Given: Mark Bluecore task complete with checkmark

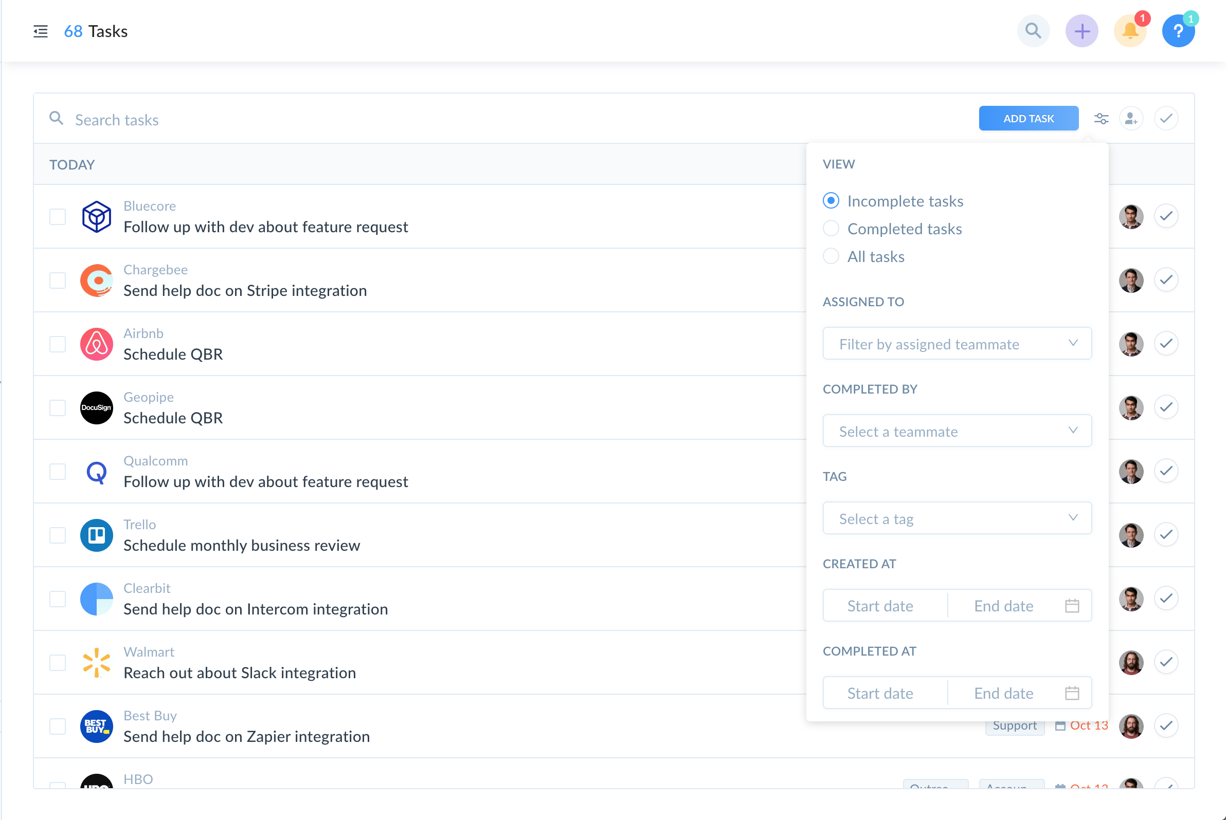Looking at the screenshot, I should tap(1166, 216).
